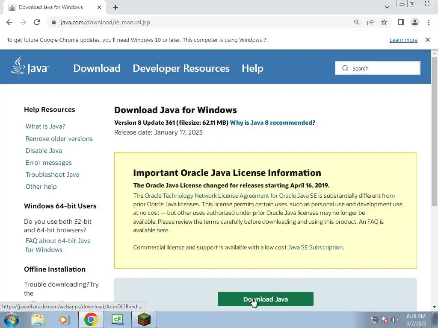438x328 pixels.
Task: Click the magnifier icon in the Search box
Action: (x=345, y=68)
